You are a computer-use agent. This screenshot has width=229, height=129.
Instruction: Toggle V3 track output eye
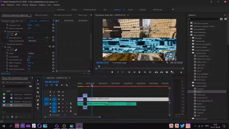(63, 92)
